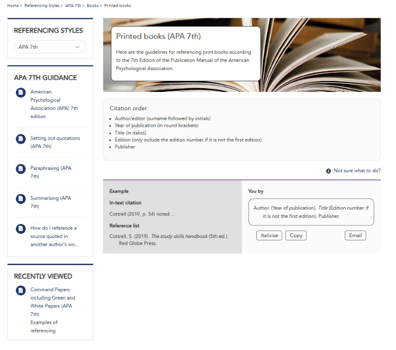Click document icon beside Command Papers entry
396x350 pixels.
point(20,290)
